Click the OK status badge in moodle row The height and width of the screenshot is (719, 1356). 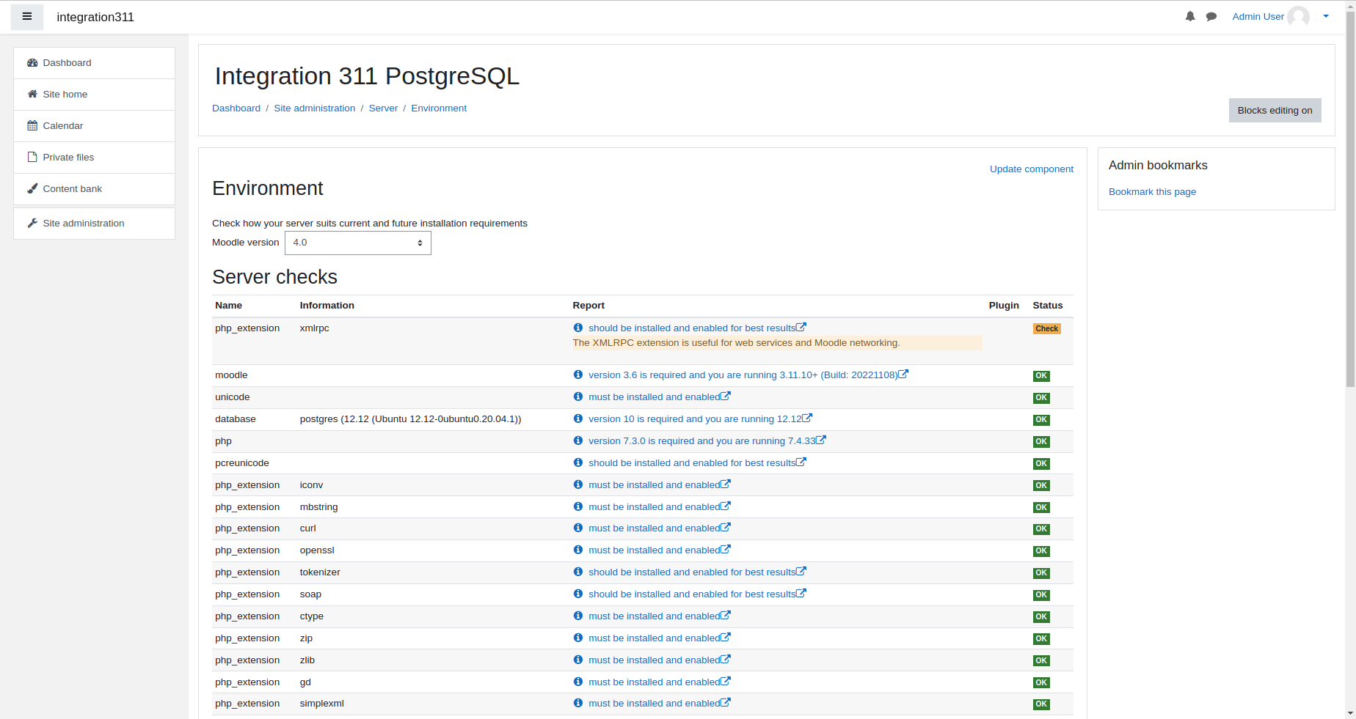pos(1041,376)
